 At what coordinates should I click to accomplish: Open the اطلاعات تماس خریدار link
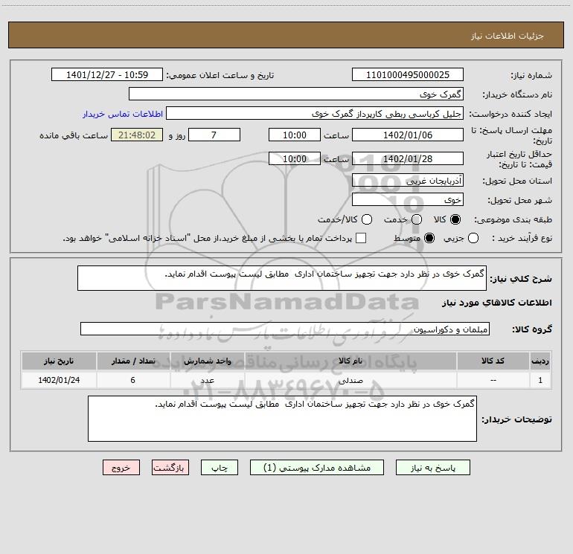(x=123, y=114)
